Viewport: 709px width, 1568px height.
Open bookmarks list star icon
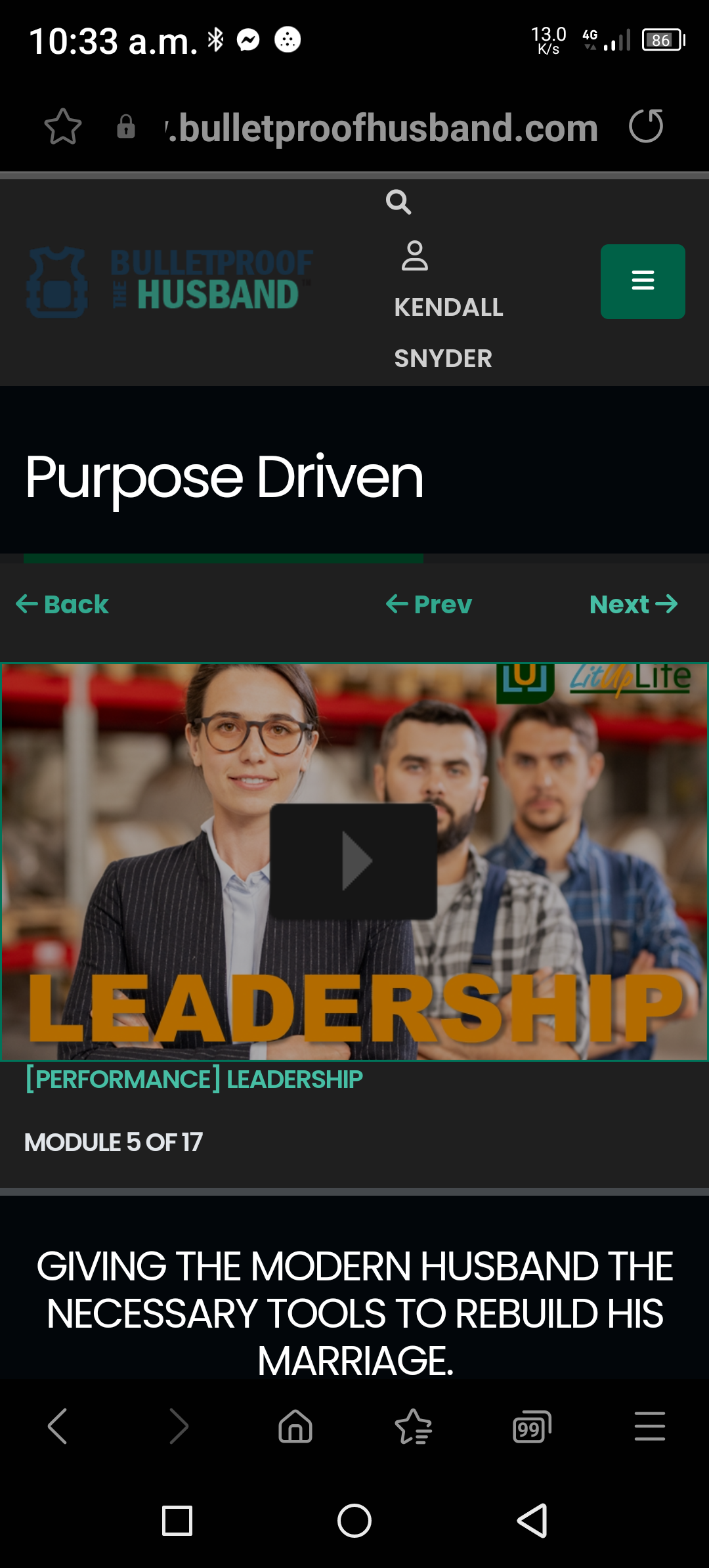tap(414, 1426)
